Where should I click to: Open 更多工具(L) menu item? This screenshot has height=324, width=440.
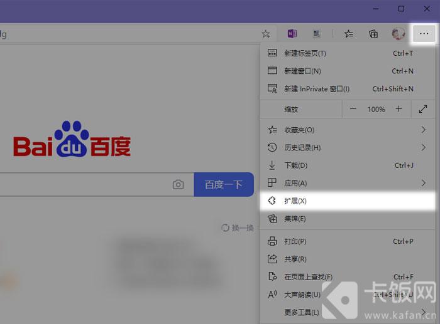(x=347, y=312)
